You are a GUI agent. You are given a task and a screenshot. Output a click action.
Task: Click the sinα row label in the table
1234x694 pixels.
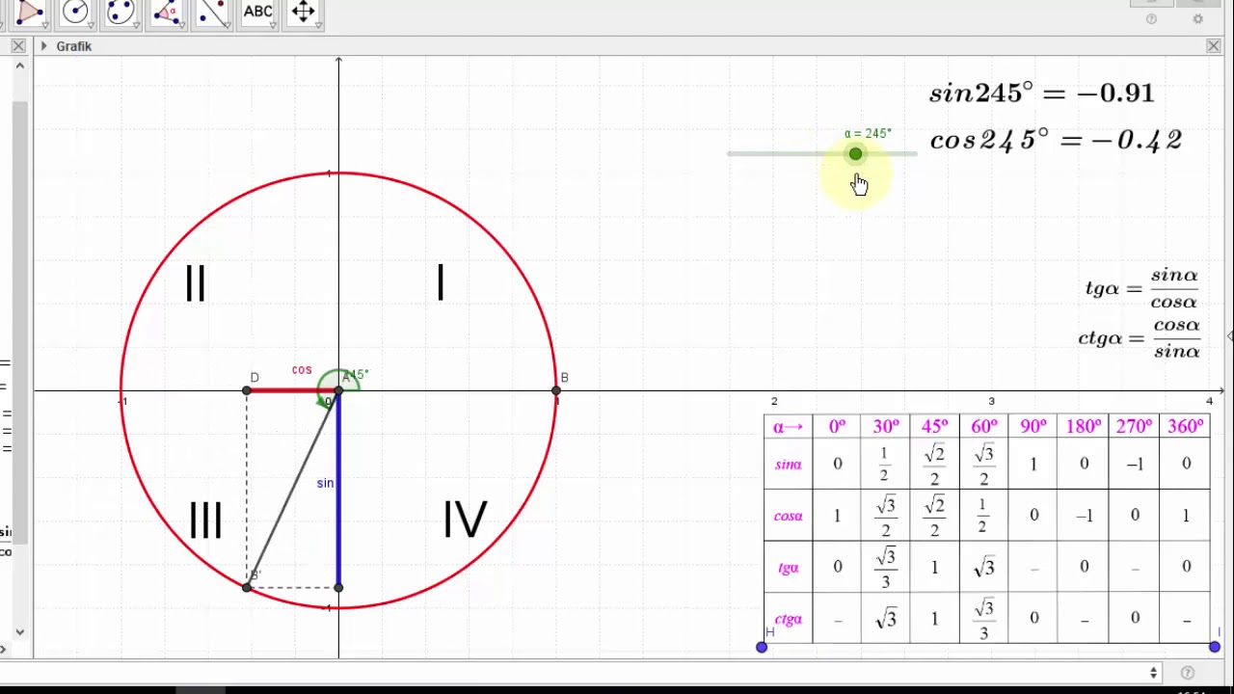789,464
